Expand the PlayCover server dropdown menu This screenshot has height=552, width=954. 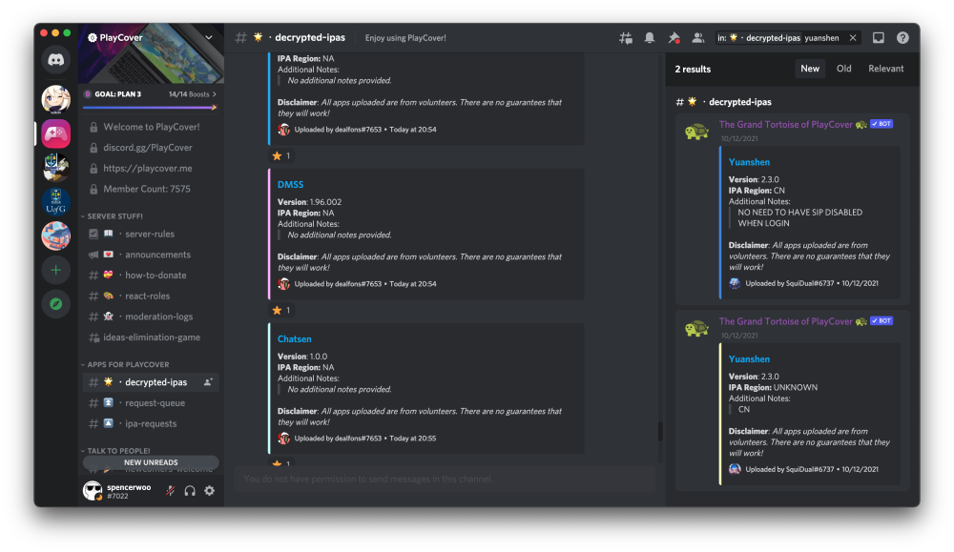(x=209, y=38)
